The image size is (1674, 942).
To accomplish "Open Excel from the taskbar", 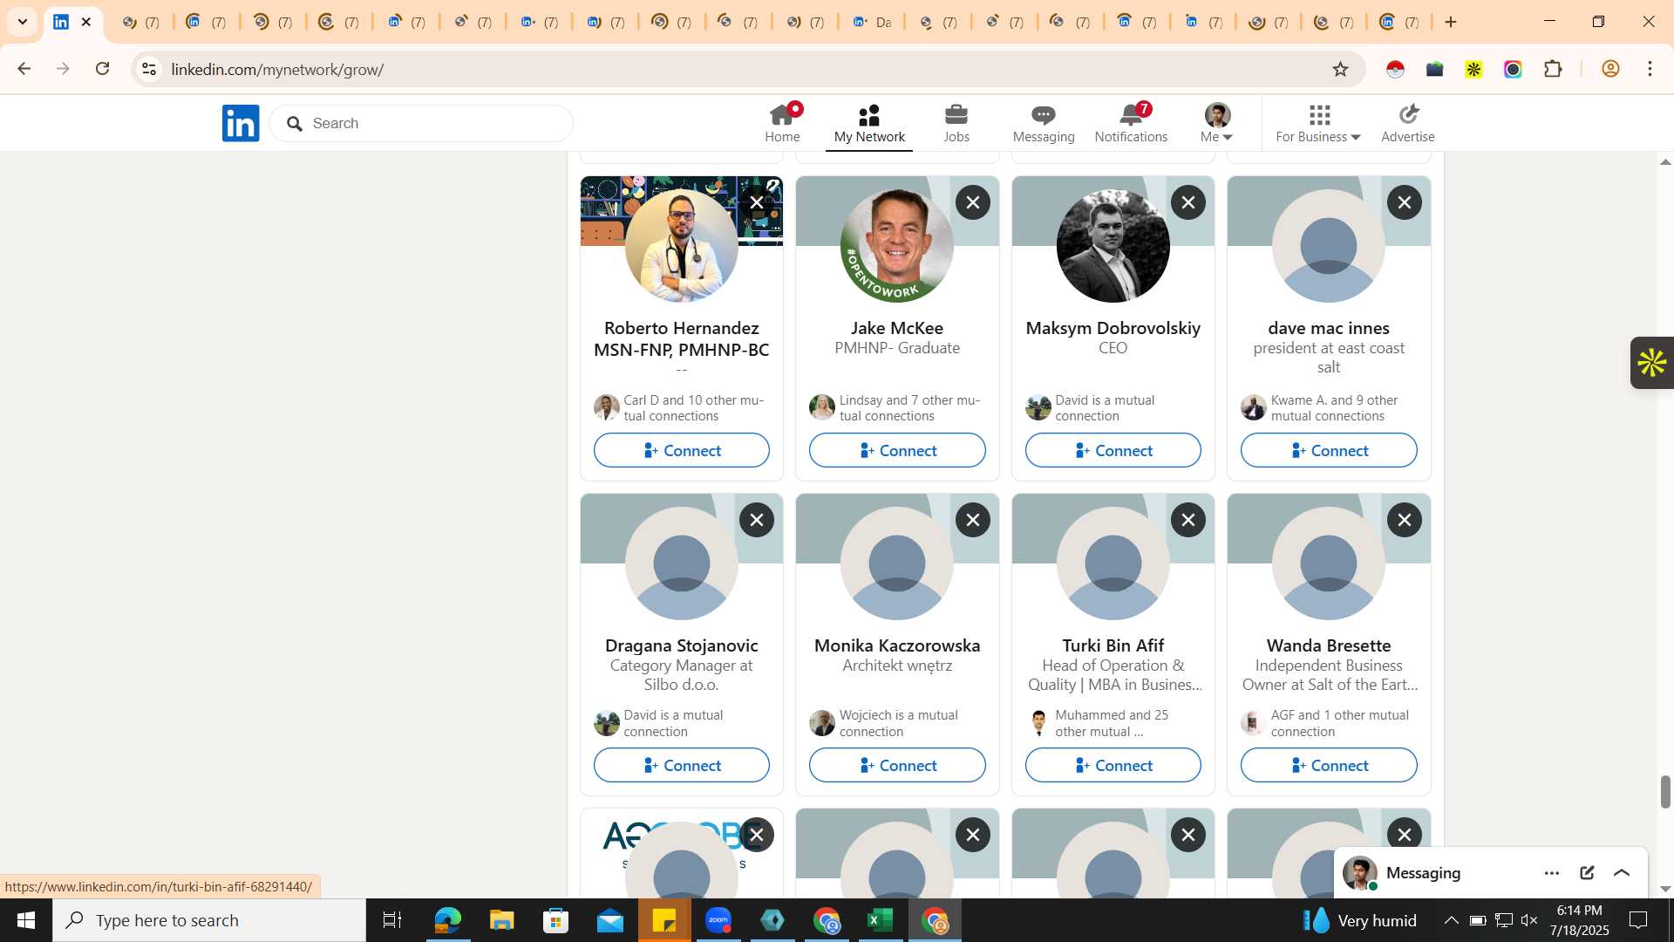I will 881,920.
